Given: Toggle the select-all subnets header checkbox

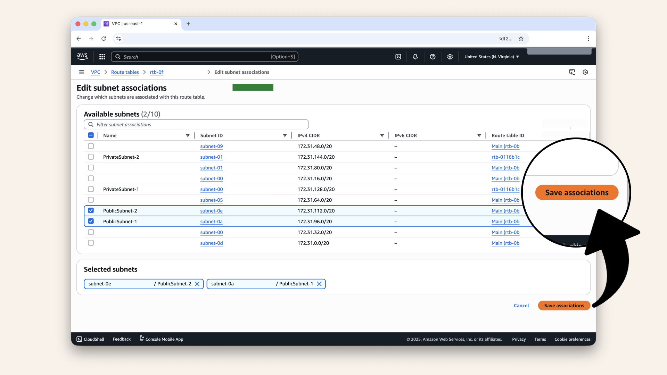Looking at the screenshot, I should pos(91,135).
